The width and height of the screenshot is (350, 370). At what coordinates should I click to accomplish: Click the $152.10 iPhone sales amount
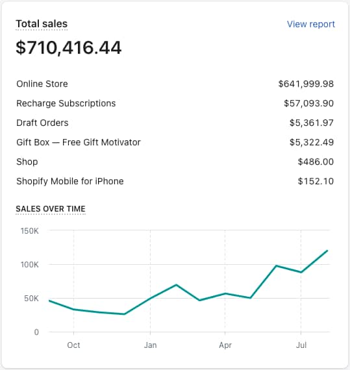(316, 181)
